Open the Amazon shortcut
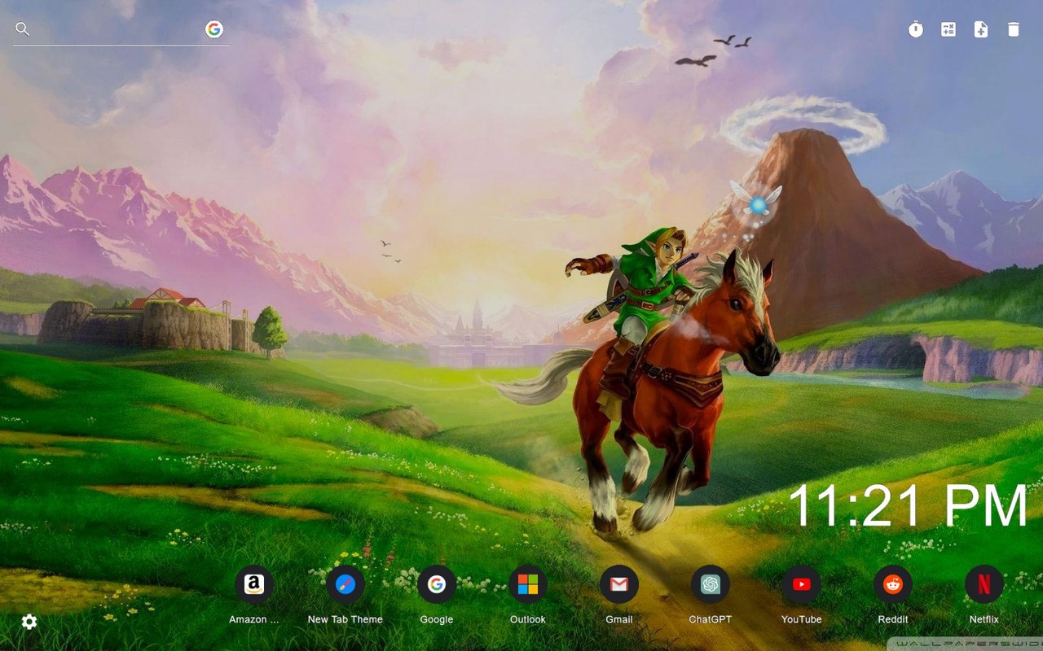Viewport: 1043px width, 651px height. 253,583
